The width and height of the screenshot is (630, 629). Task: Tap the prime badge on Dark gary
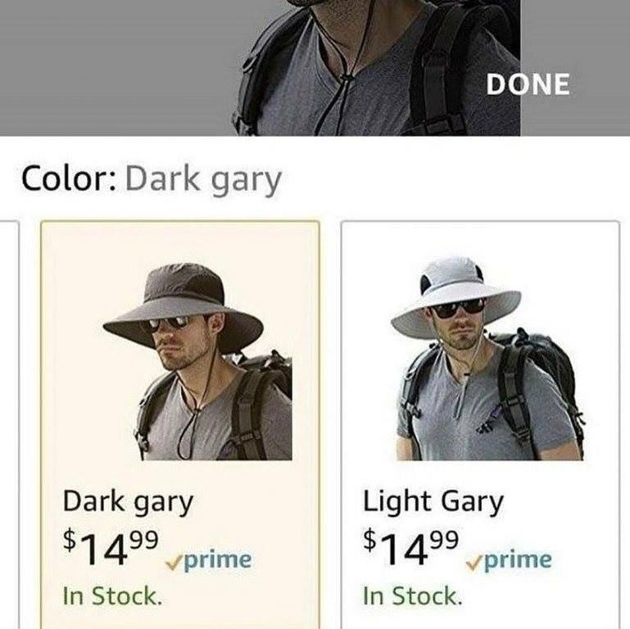tap(209, 560)
